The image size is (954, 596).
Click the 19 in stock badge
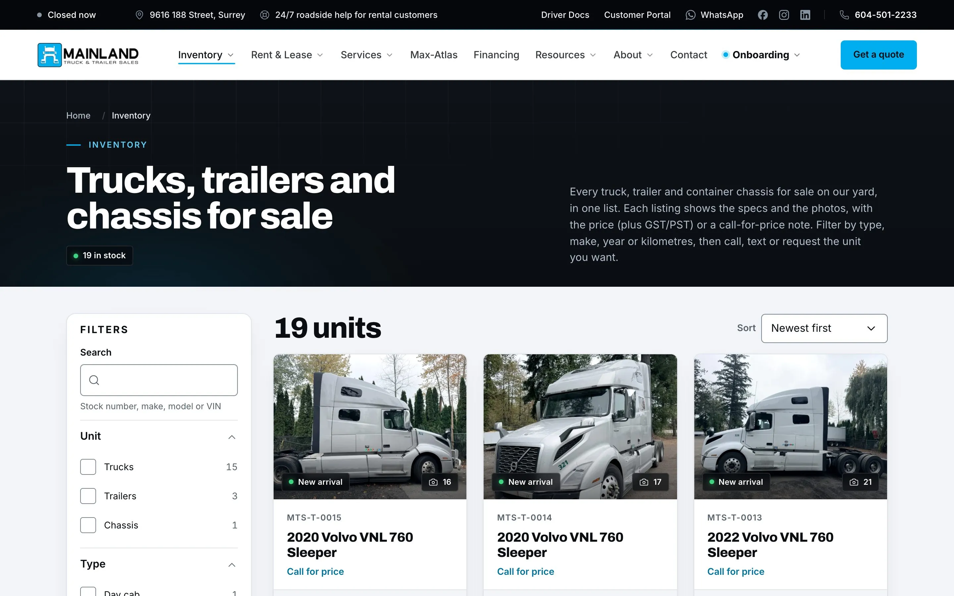100,255
